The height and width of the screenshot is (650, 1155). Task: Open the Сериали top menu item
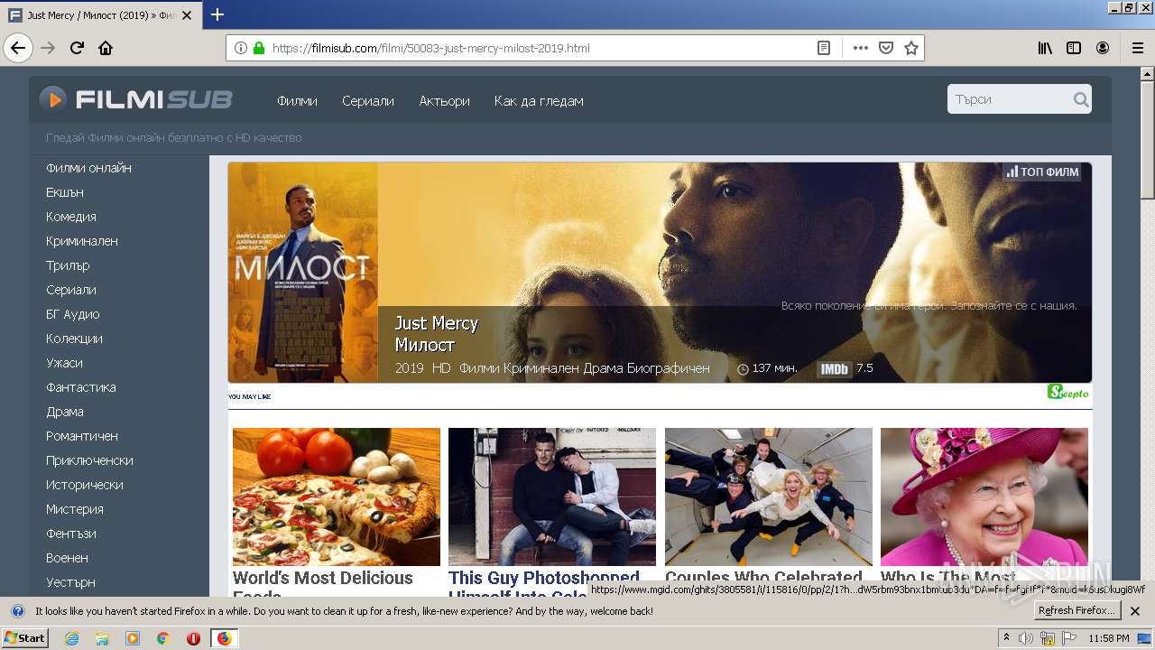coord(368,101)
